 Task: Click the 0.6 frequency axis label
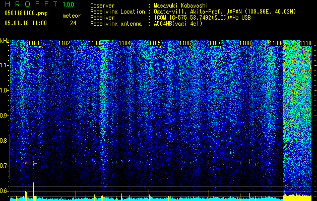(x=5, y=191)
